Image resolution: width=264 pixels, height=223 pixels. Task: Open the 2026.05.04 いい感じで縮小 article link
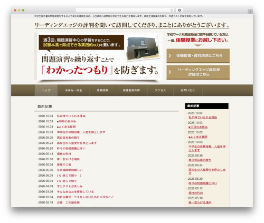pos(67,181)
